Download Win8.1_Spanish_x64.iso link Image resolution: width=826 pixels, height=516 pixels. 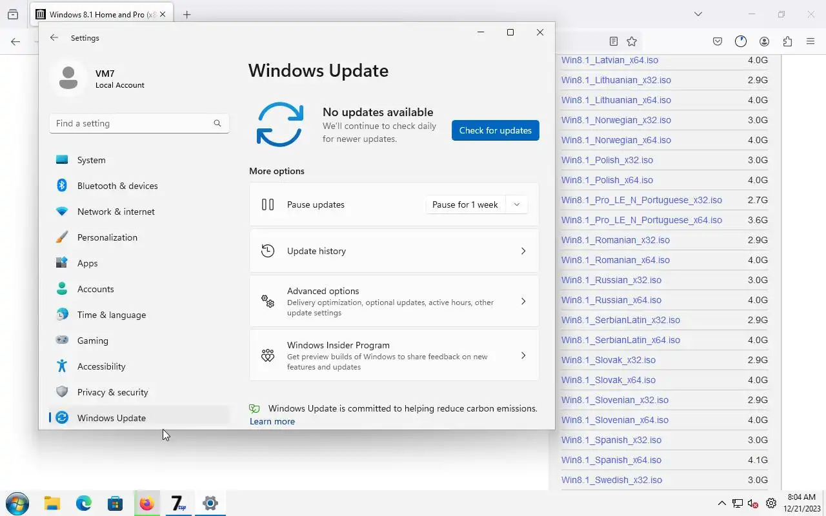611,460
